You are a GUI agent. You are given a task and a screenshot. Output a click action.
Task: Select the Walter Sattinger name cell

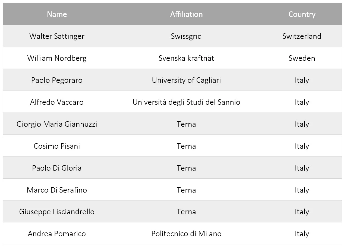[57, 36]
